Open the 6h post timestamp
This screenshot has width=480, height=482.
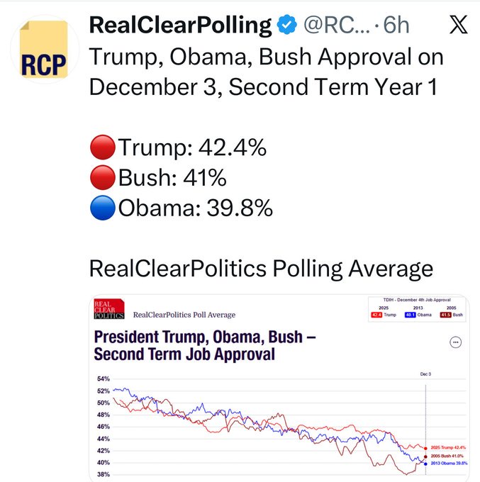pyautogui.click(x=397, y=26)
